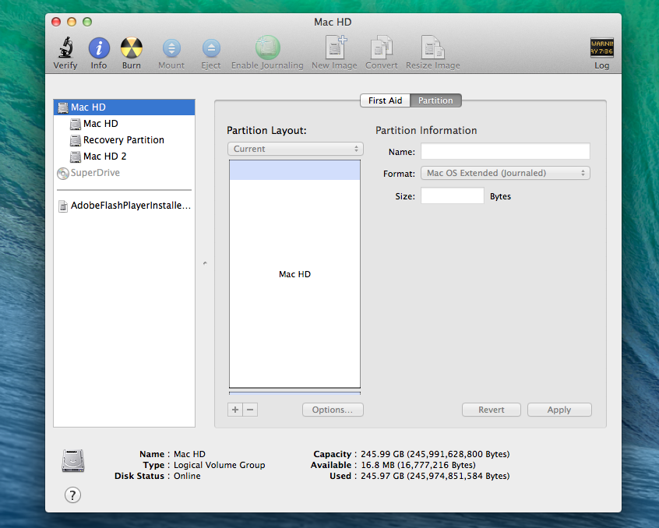Open help with question mark button
This screenshot has width=659, height=528.
pos(72,495)
